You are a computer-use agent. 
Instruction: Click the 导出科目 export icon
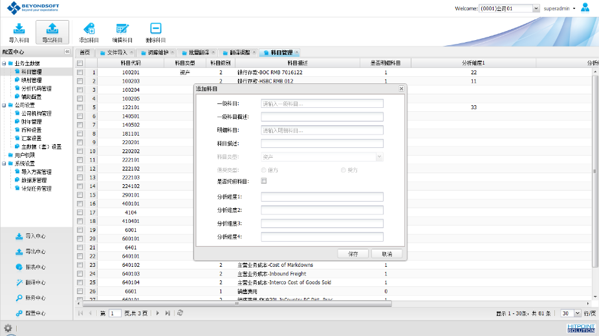pyautogui.click(x=52, y=28)
